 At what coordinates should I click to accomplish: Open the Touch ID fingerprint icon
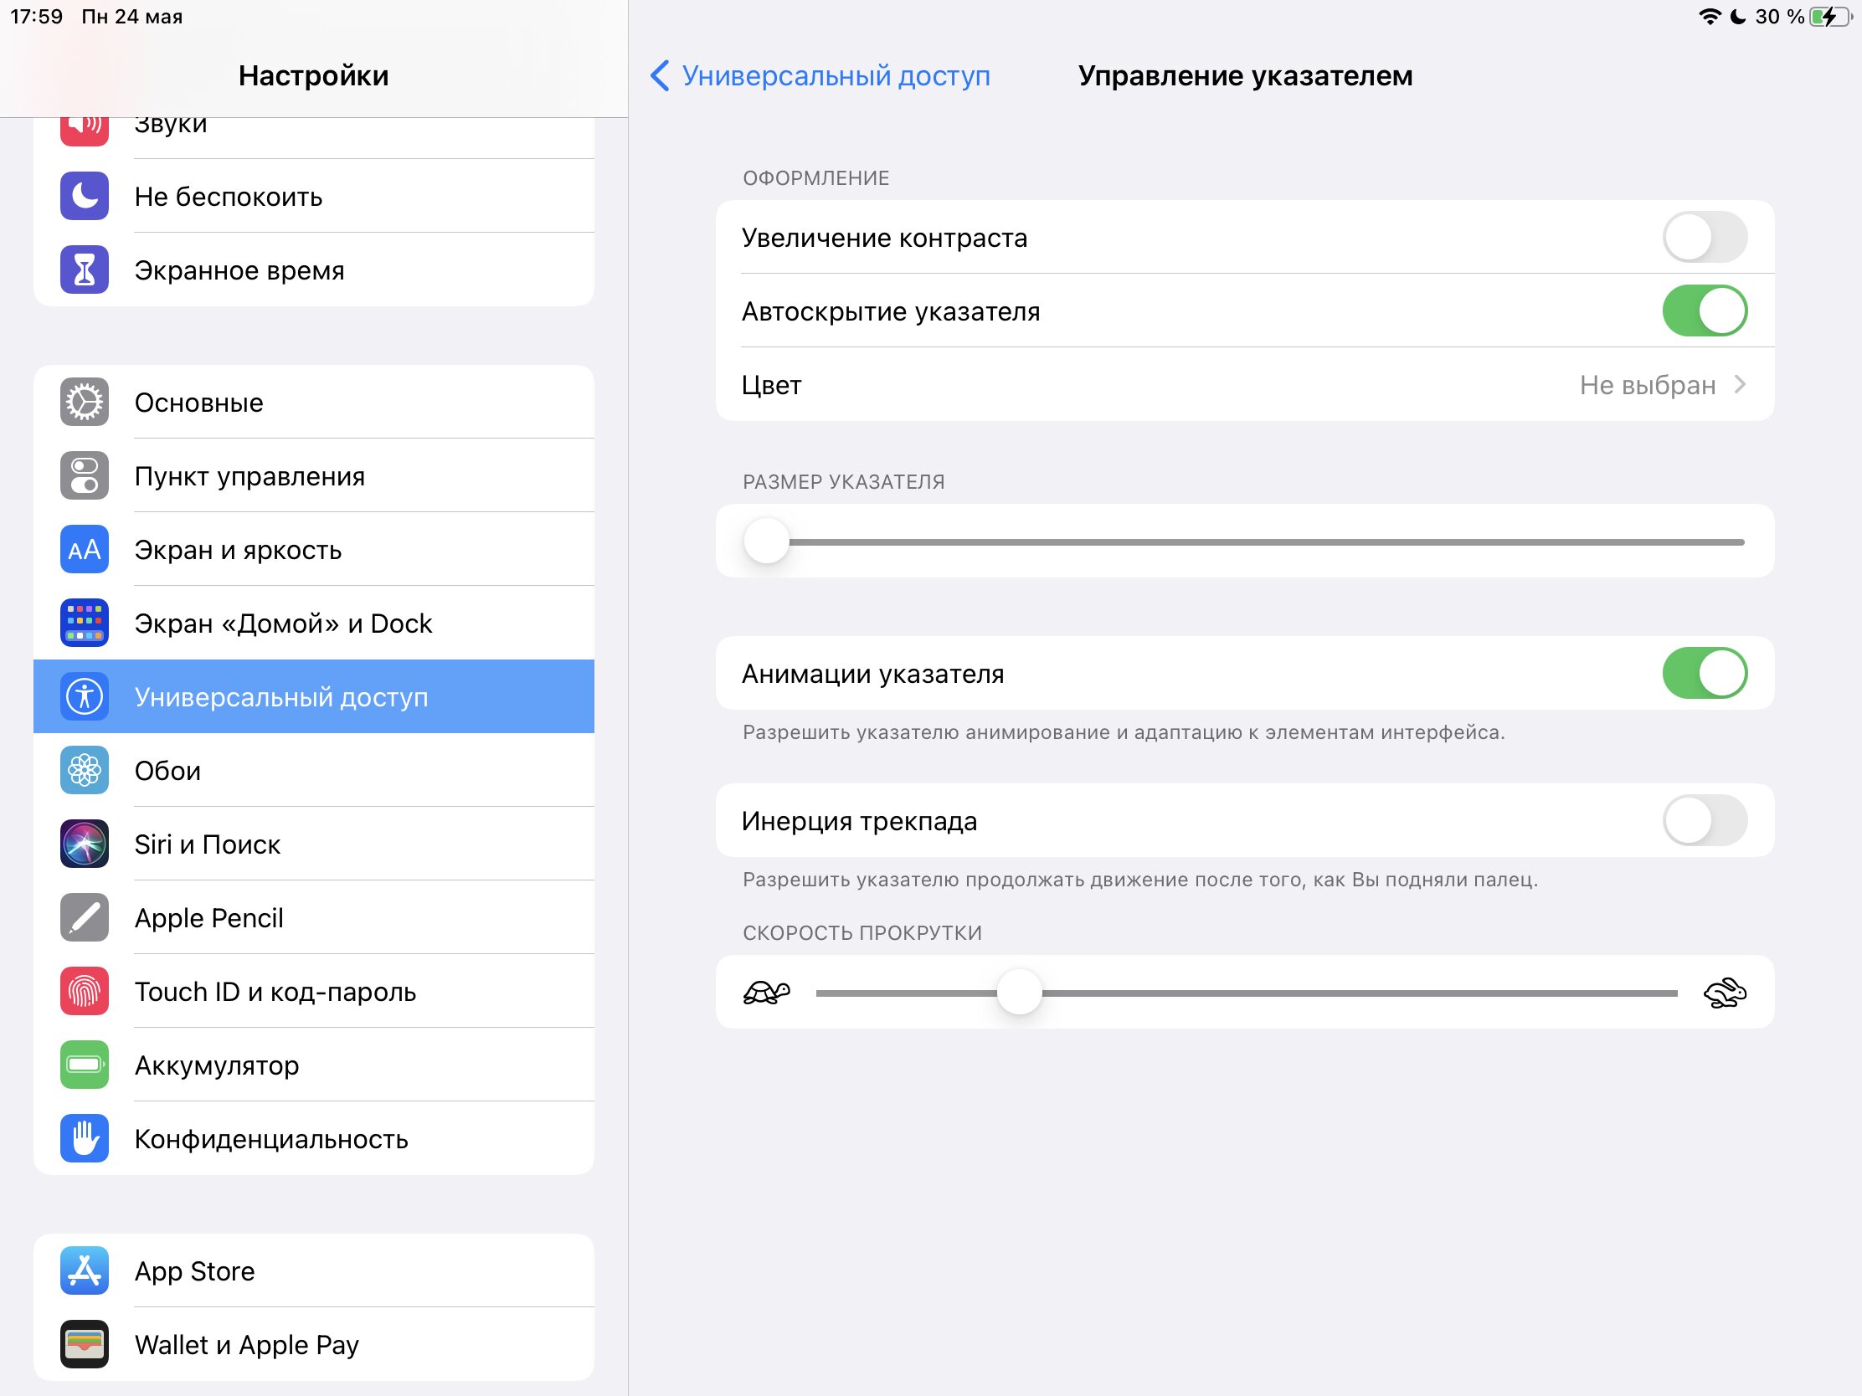[x=85, y=991]
